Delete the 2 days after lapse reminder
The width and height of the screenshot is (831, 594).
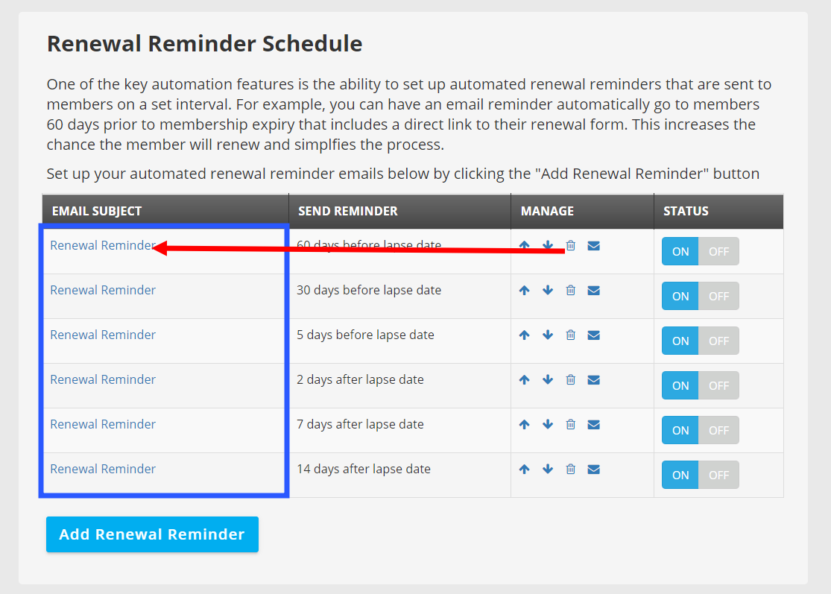[571, 379]
